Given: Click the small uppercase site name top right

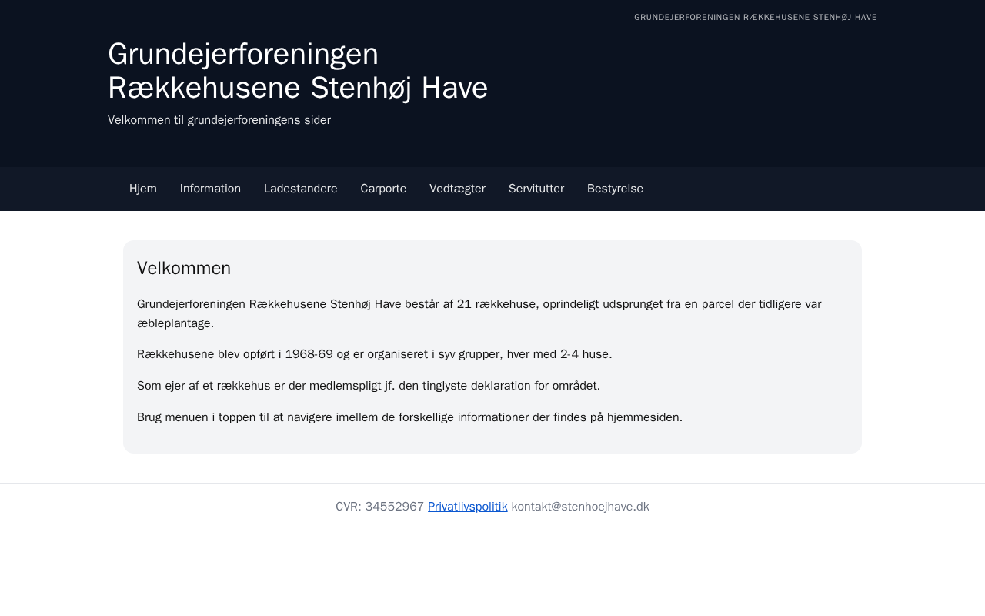Looking at the screenshot, I should [755, 17].
